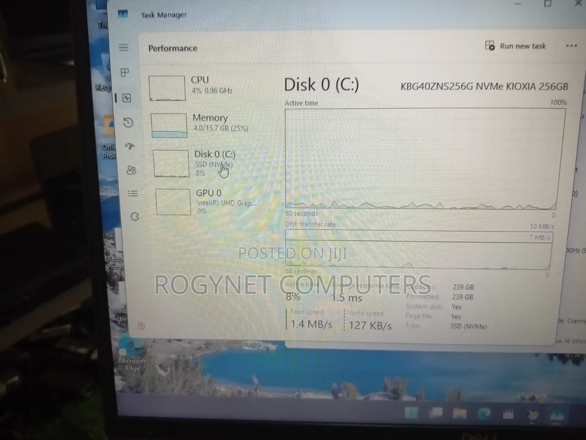Open the three-dot more options menu
The width and height of the screenshot is (586, 440).
(571, 46)
